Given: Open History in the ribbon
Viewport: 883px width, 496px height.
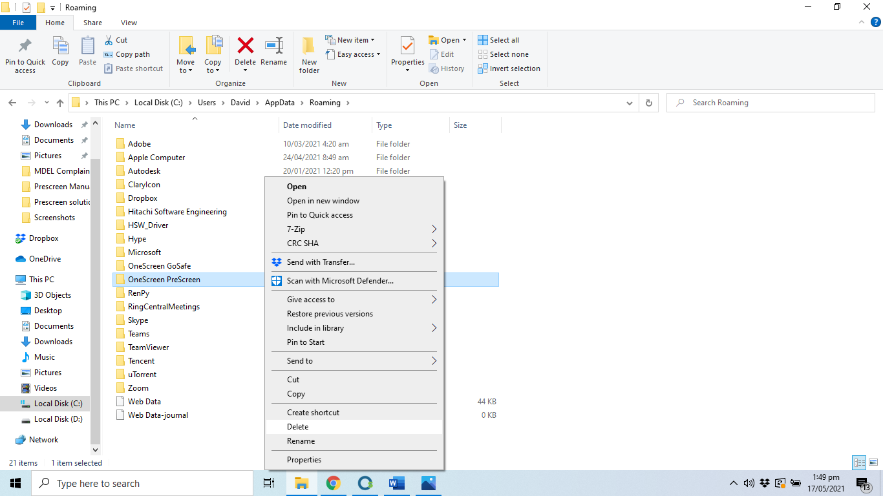Looking at the screenshot, I should 447,68.
